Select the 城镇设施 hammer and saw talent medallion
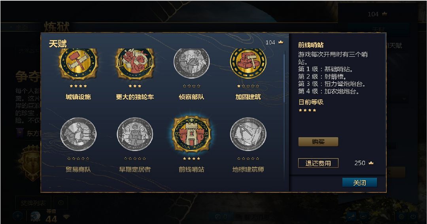427x224 pixels. [78, 63]
